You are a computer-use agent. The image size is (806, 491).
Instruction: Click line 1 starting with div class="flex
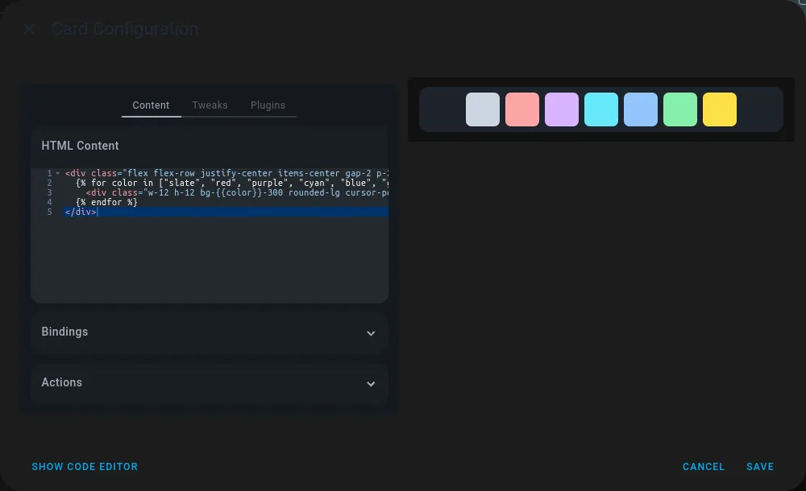point(226,173)
